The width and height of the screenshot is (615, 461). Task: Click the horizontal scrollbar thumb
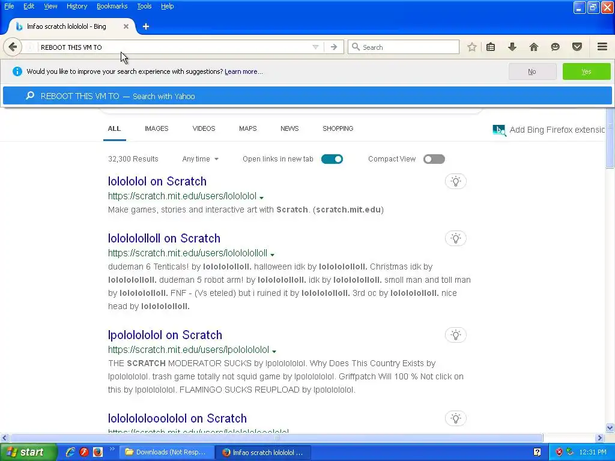(276, 438)
